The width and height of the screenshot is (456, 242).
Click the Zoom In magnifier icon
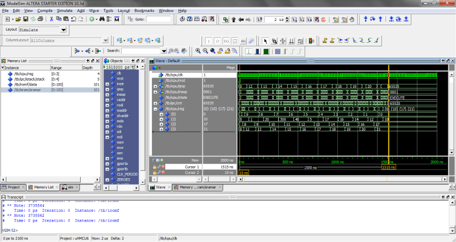point(197,51)
